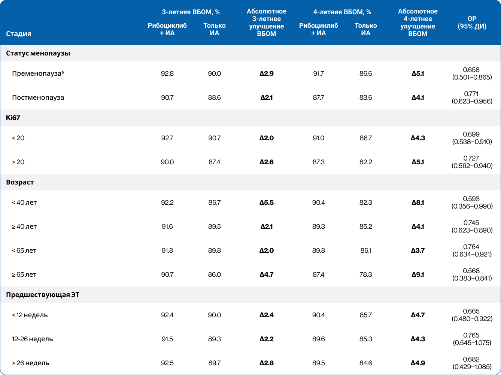This screenshot has height=375, width=501.
Task: Click the 78.3 value cell
Action: [x=365, y=274]
